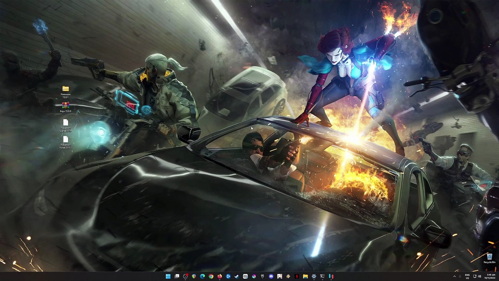Click the "Keys 15.0.0" label text
Viewport: 499px width, 281px height.
(65, 111)
